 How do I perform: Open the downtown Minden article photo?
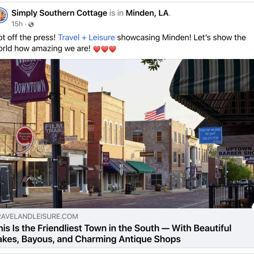(x=127, y=134)
